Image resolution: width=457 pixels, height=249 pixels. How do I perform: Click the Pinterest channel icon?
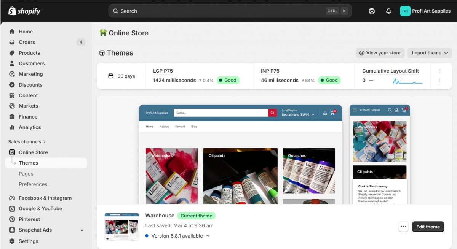click(12, 219)
